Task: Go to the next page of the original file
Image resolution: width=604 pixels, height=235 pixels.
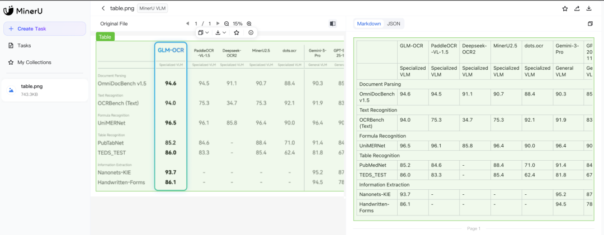Action: [x=218, y=23]
